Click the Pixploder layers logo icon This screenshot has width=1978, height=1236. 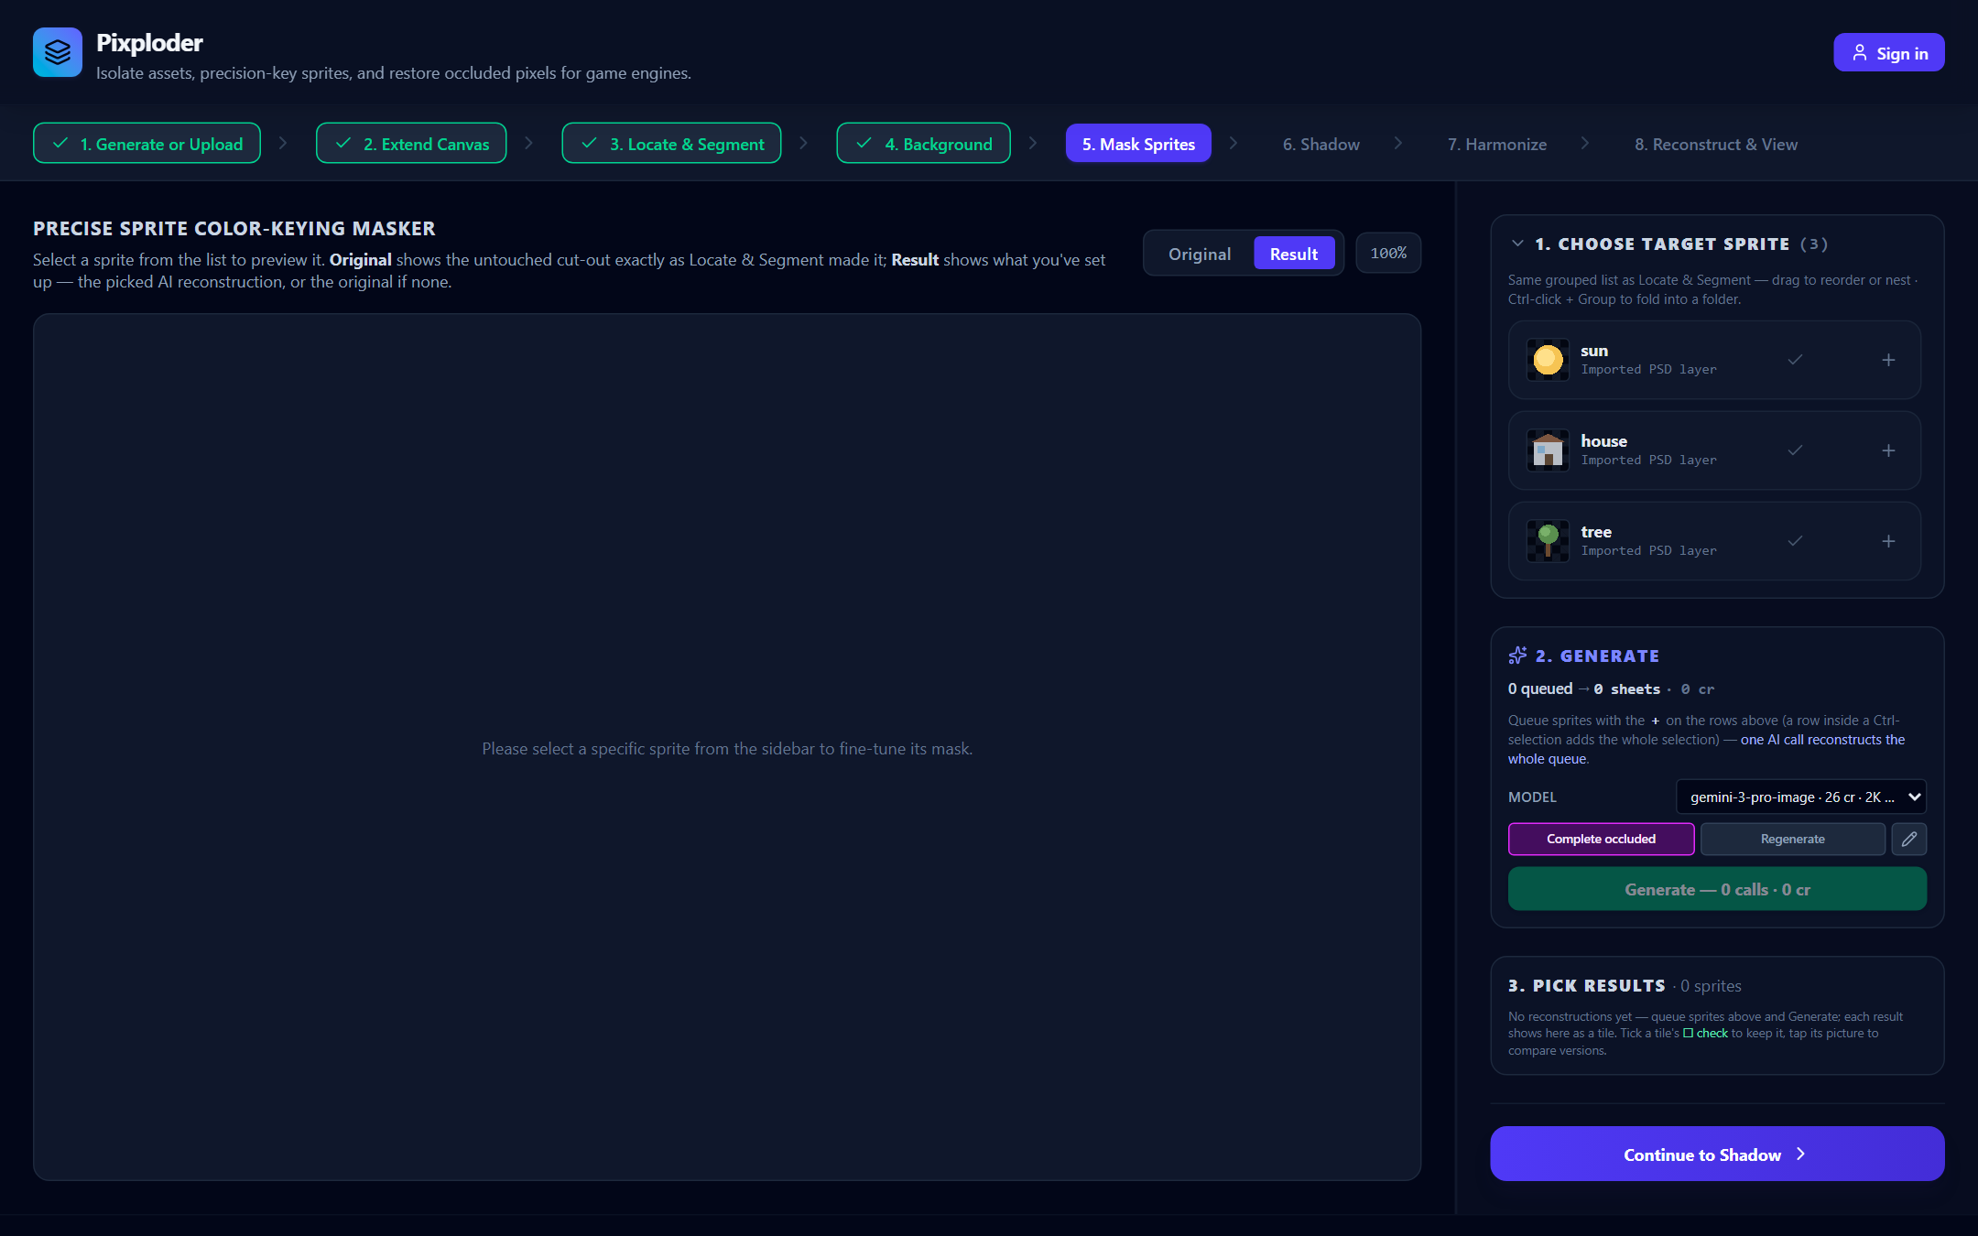point(58,52)
